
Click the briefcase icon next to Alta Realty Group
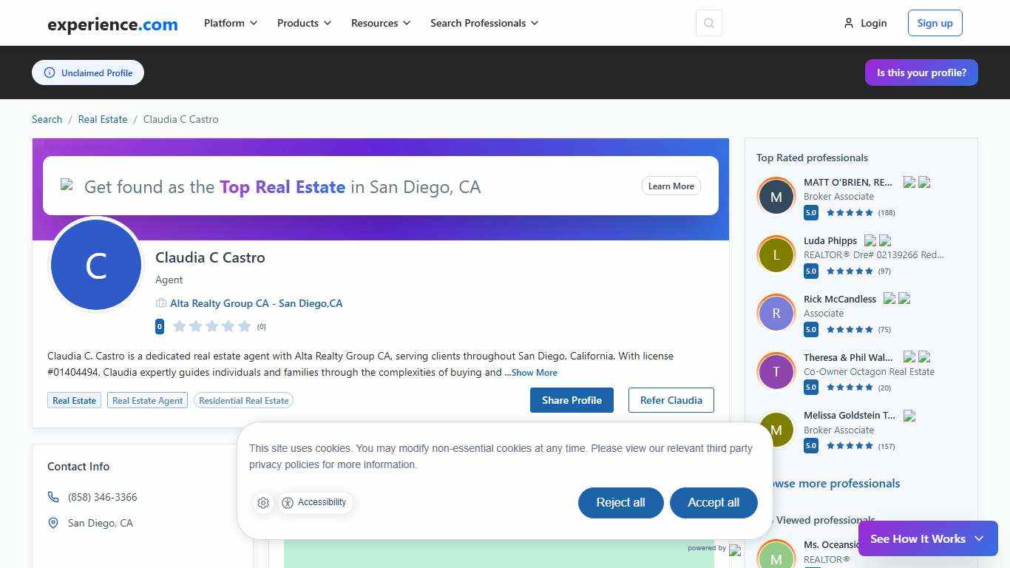(160, 302)
